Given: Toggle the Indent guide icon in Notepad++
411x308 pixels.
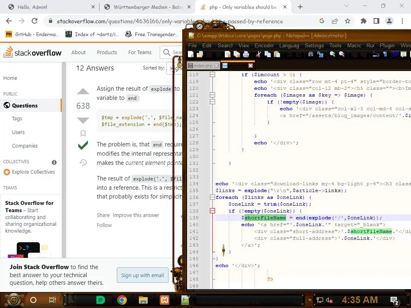Looking at the screenshot, I should click(x=395, y=54).
